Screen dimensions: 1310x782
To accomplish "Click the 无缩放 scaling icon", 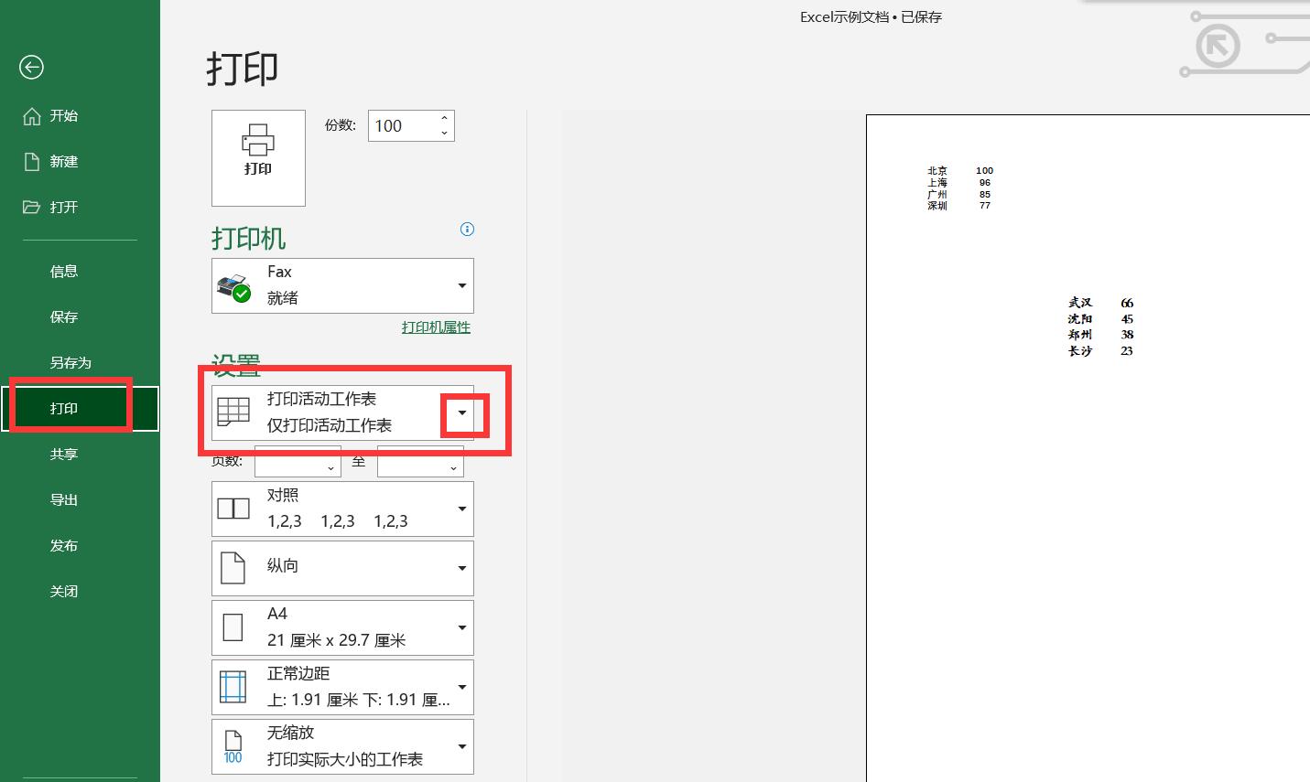I will 233,746.
